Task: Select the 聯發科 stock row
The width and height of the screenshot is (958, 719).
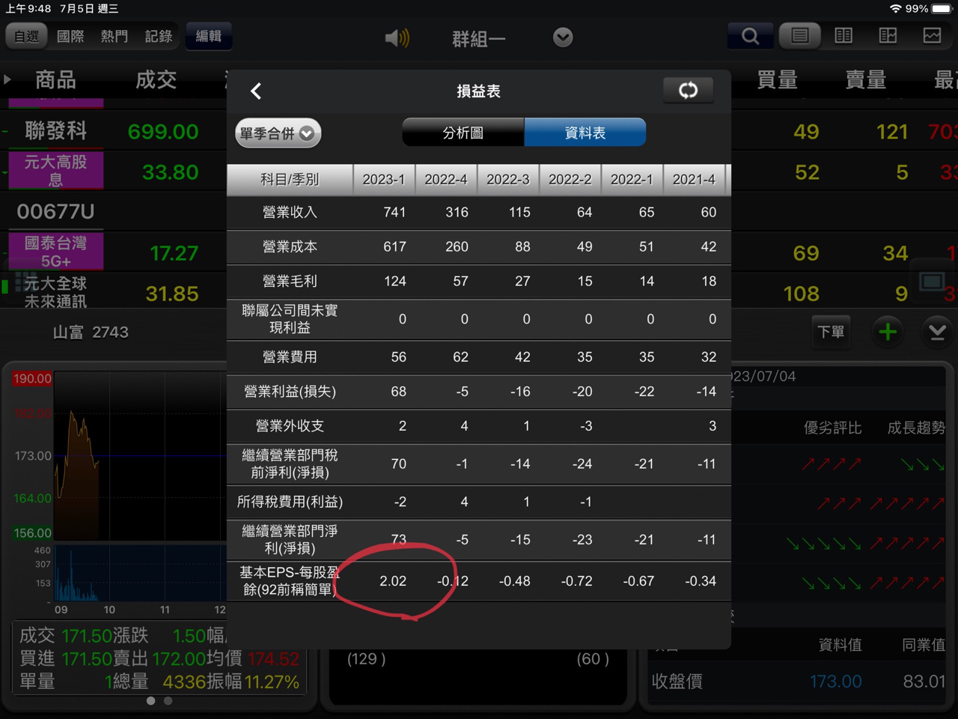Action: [x=112, y=132]
